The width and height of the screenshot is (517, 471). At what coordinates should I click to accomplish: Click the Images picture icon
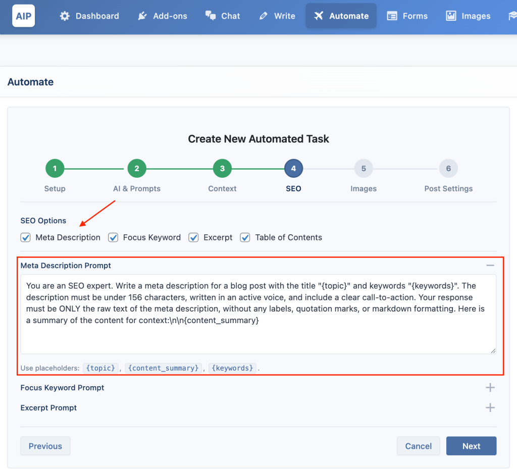click(x=451, y=16)
